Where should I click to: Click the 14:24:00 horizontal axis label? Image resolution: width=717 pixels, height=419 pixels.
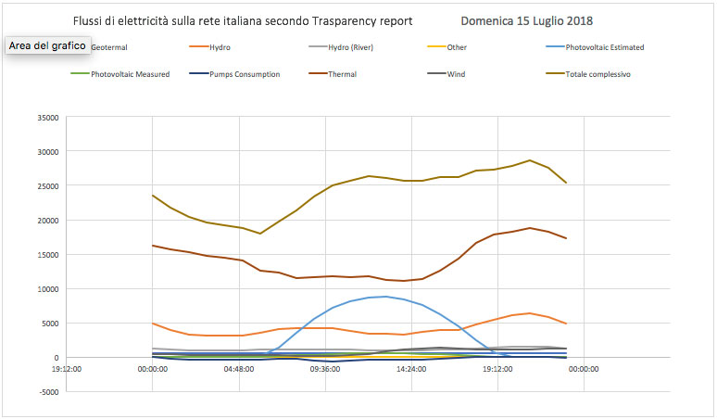[411, 368]
